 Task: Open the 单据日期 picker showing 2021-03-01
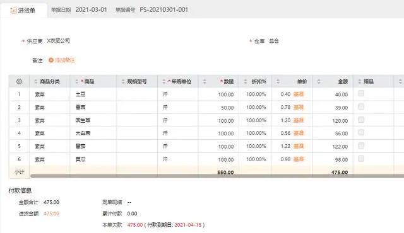91,10
